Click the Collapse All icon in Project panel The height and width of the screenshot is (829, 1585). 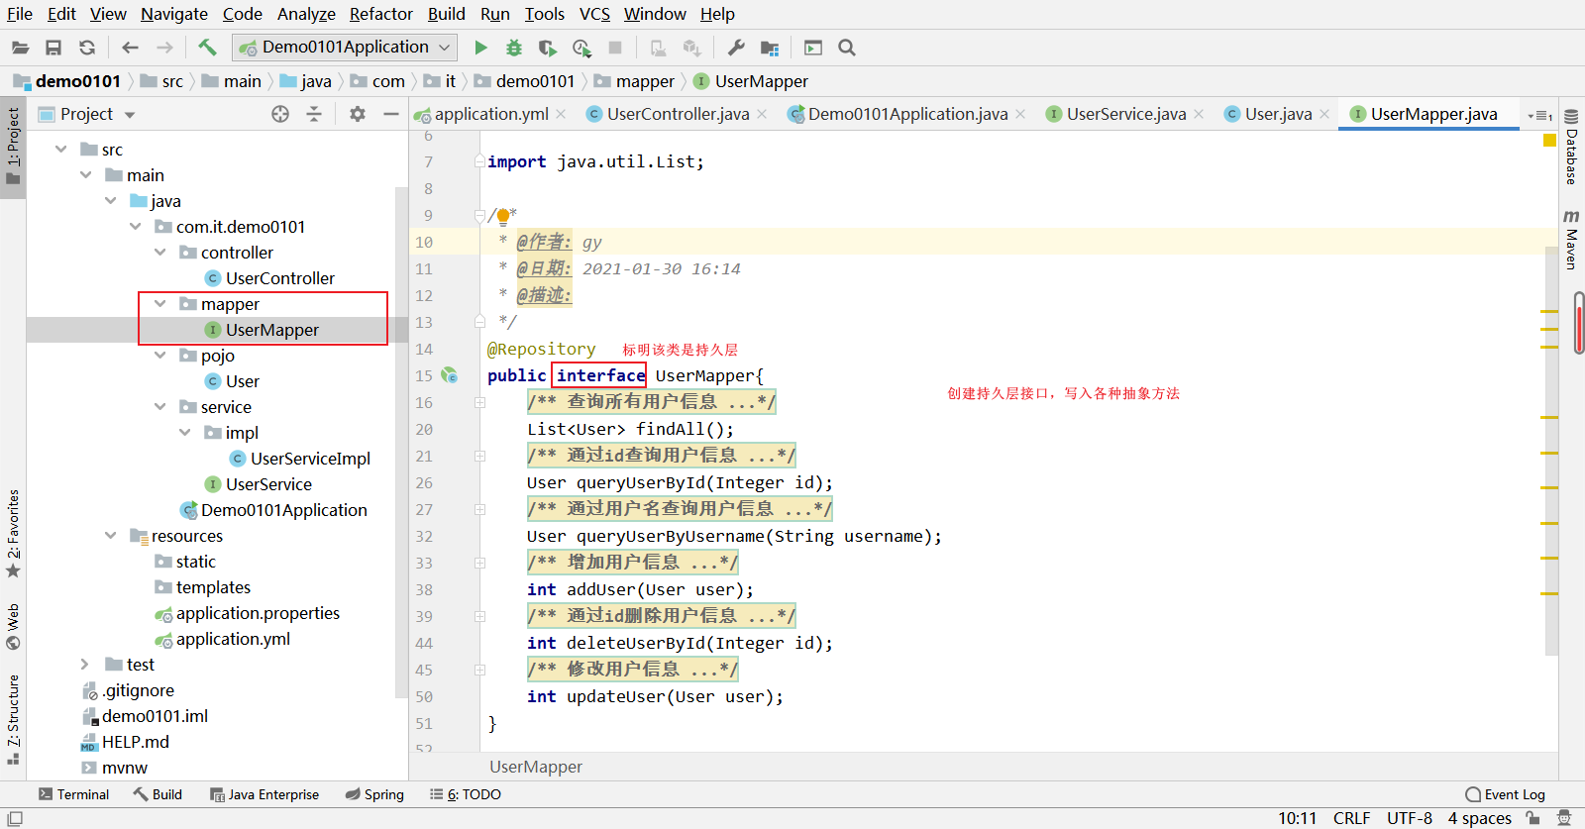pyautogui.click(x=314, y=114)
